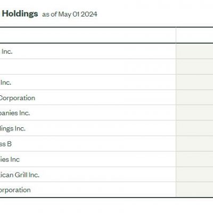Open the holding ending in "Grill Inc."

tap(20, 175)
